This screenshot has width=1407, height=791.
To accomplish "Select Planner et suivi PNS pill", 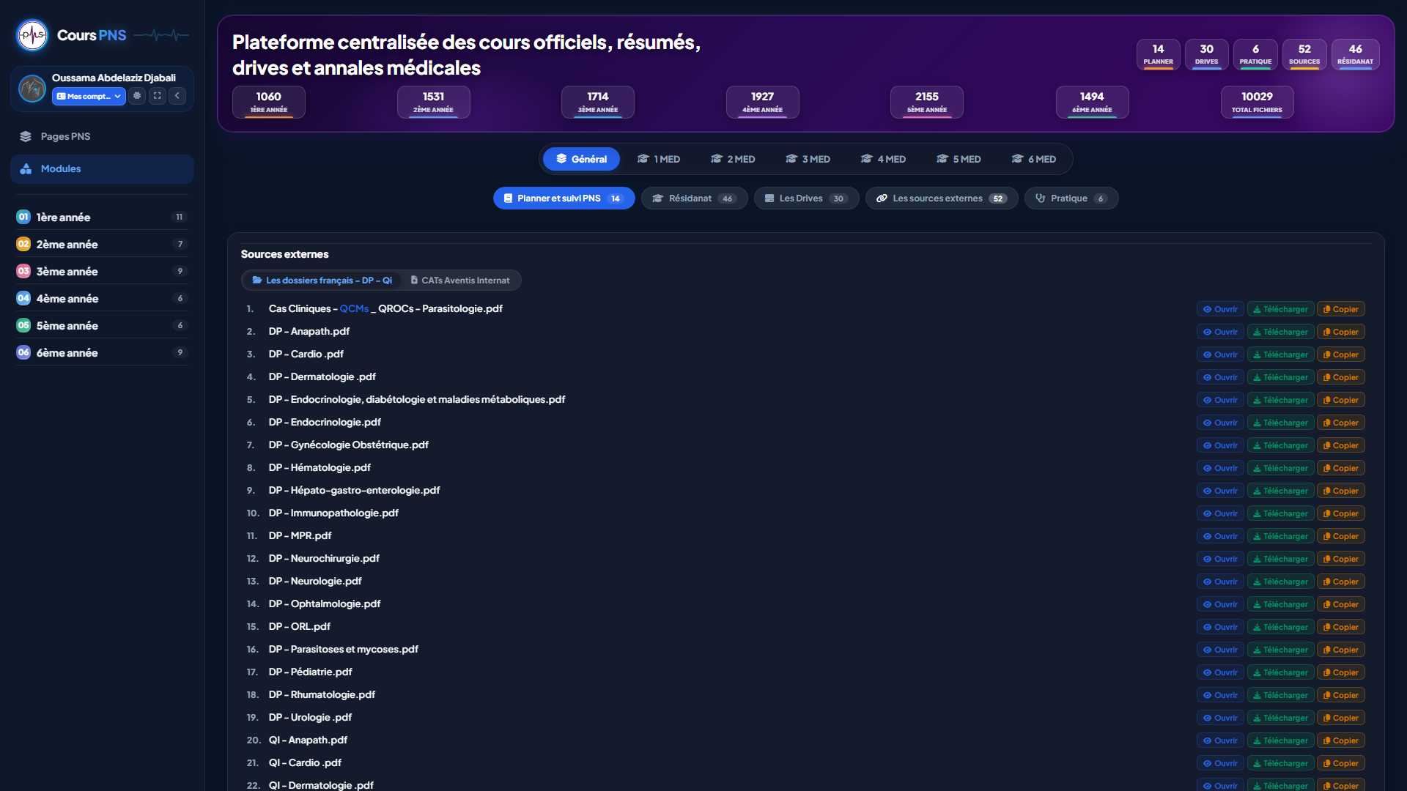I will (x=564, y=198).
